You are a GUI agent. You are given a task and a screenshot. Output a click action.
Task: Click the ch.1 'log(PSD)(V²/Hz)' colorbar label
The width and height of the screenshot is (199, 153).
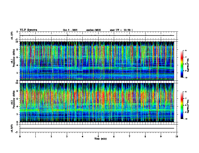(x=188, y=65)
